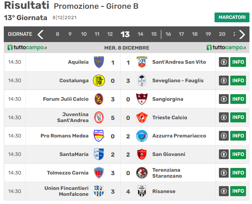Viewport: 252px width, 204px height.
Task: Open the Marcatori button
Action: pyautogui.click(x=232, y=18)
